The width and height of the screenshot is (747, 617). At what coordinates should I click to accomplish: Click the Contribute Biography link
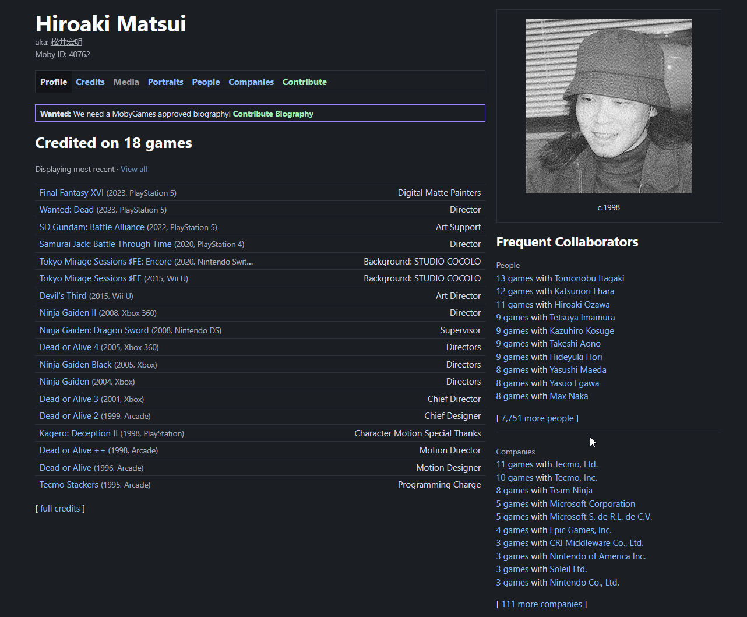point(273,114)
